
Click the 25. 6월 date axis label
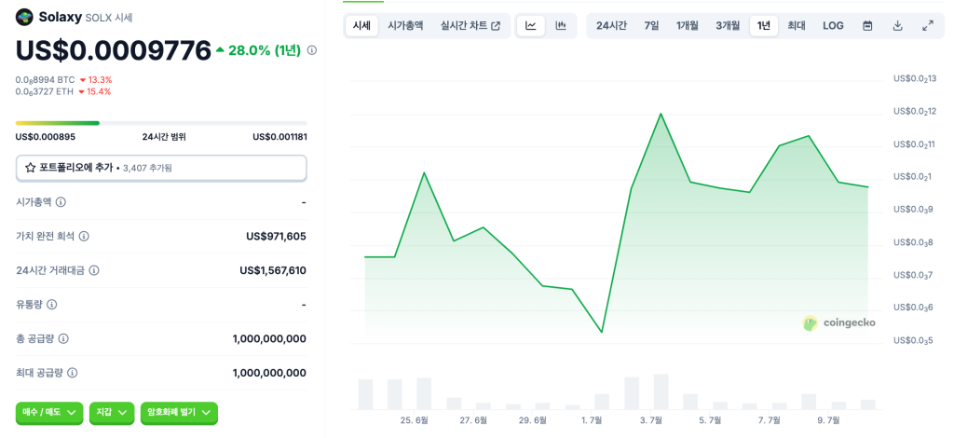(415, 420)
